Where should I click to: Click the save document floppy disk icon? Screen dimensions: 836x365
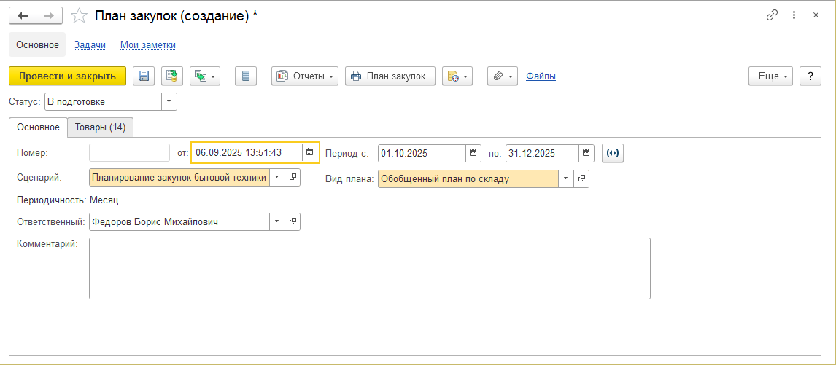click(x=144, y=76)
